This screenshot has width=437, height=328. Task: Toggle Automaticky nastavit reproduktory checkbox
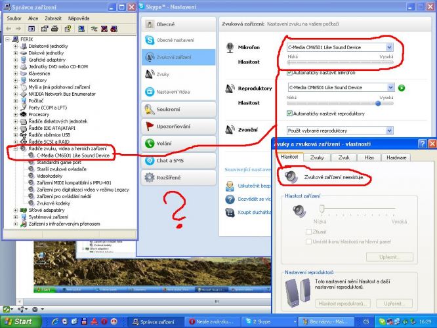click(x=289, y=113)
